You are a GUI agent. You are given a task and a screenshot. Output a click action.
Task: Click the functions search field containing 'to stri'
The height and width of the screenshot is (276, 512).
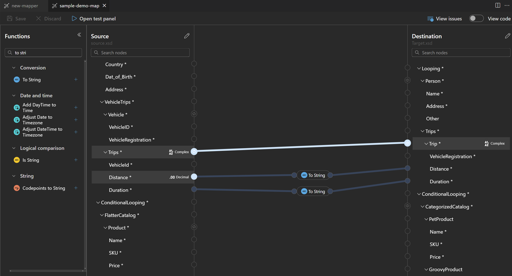coord(44,53)
